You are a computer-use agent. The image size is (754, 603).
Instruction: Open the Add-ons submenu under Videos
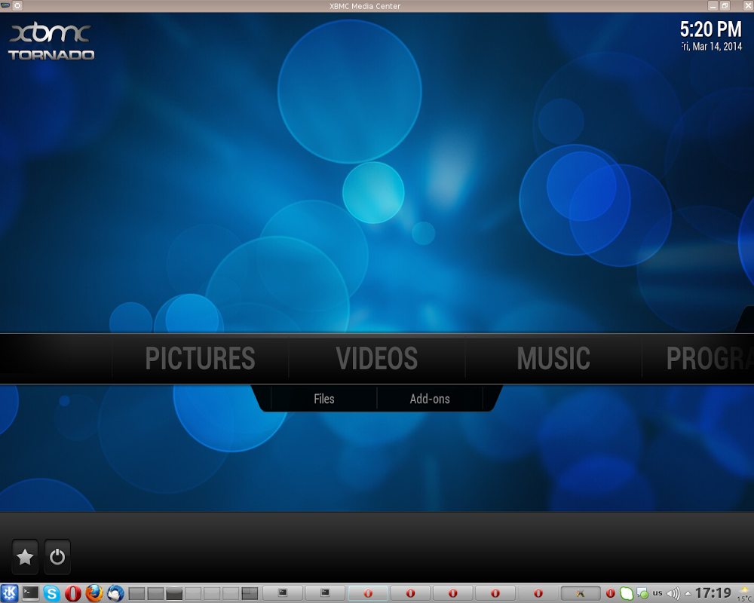[x=430, y=399]
